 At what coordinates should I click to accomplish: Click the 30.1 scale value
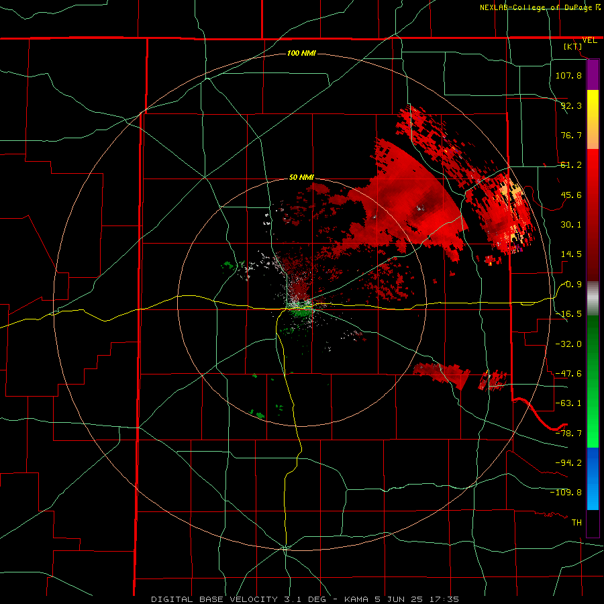point(571,225)
